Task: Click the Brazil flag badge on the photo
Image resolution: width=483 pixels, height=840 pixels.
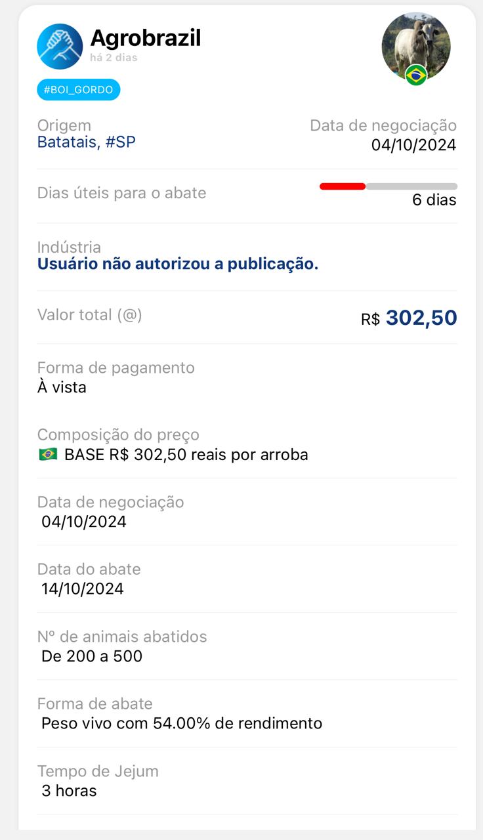Action: [415, 75]
